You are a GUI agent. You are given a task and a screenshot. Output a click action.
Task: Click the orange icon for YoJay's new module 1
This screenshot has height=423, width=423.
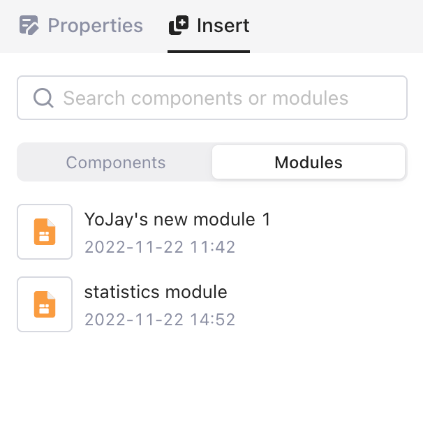pos(45,232)
